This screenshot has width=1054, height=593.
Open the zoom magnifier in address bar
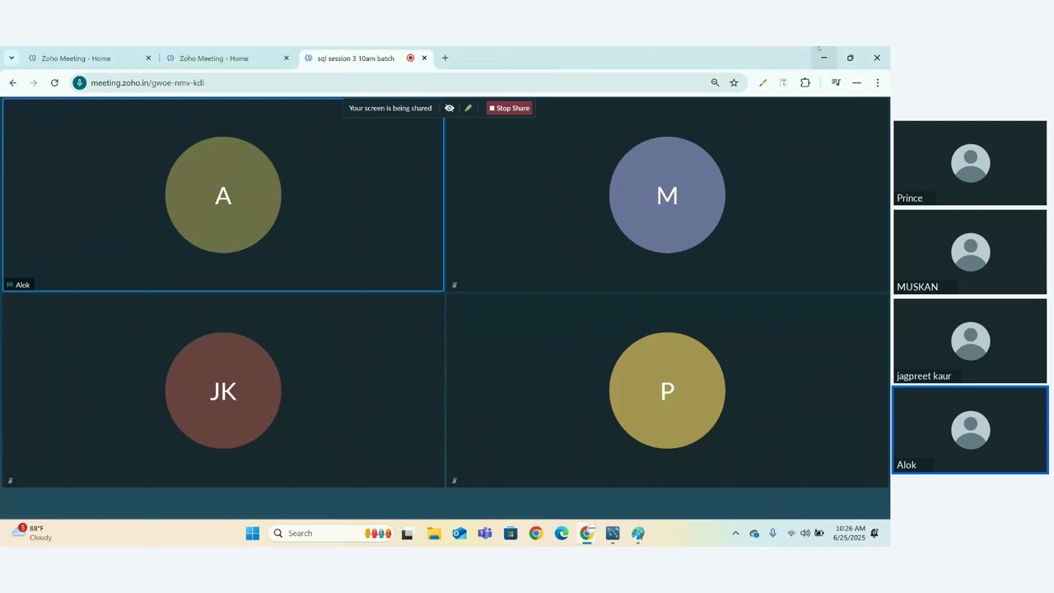point(715,82)
